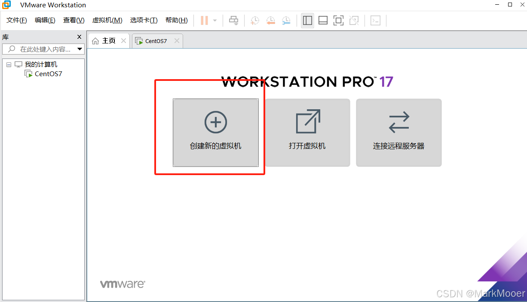The width and height of the screenshot is (527, 302).
Task: Open the power options dropdown arrow
Action: point(215,20)
